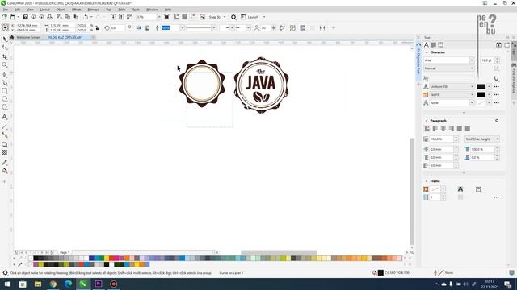
Task: Toggle left paragraph alignment
Action: 435,129
